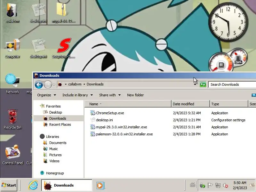Screen dimensions: 256x192
Task: Open the Include in library menu
Action: (77, 95)
